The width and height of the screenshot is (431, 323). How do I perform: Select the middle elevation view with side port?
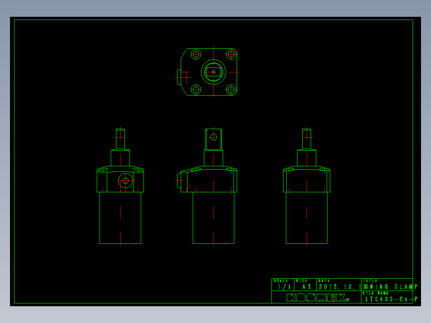(x=206, y=186)
